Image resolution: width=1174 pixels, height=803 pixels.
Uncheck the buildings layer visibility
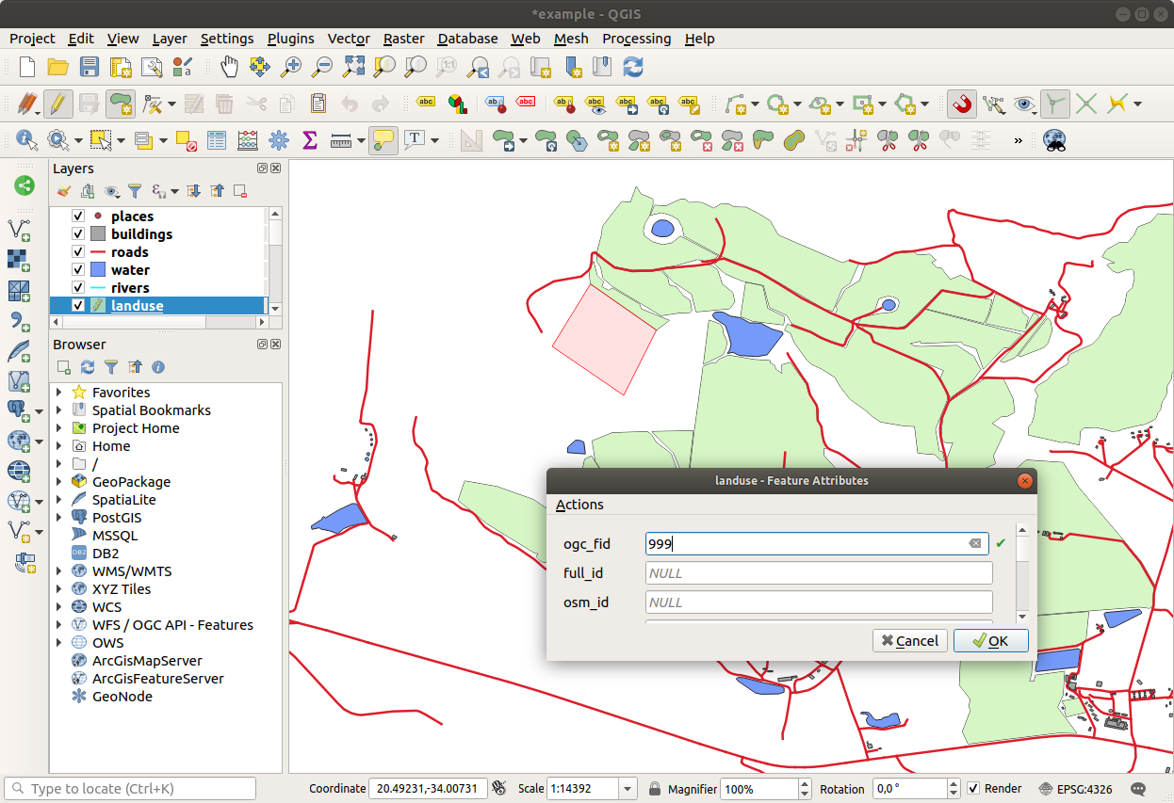click(76, 233)
